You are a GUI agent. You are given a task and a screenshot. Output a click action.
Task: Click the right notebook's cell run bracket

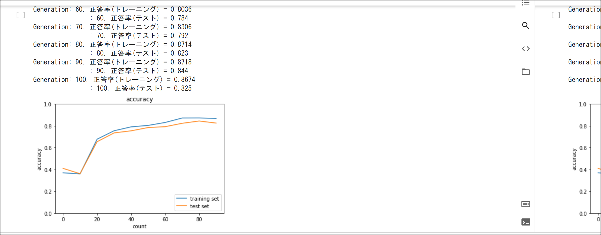[x=555, y=15]
